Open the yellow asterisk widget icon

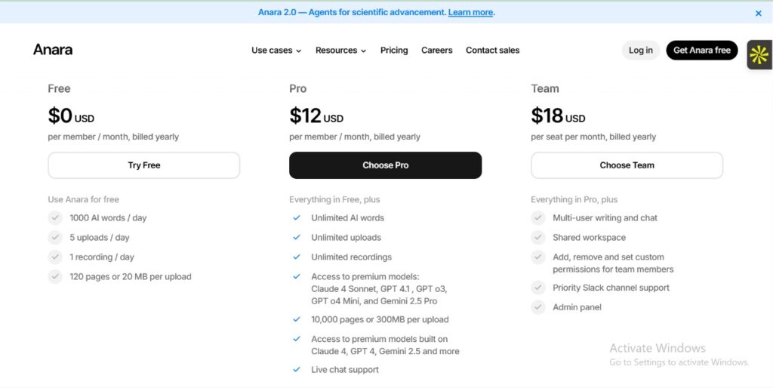click(759, 54)
